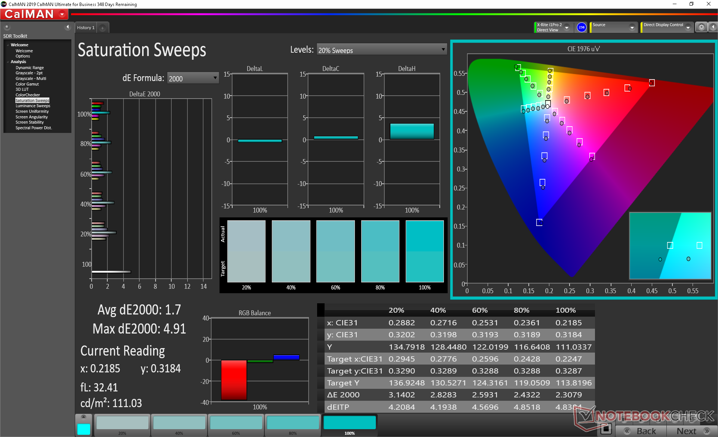Expand the Source selection dropdown
718x437 pixels.
point(632,27)
